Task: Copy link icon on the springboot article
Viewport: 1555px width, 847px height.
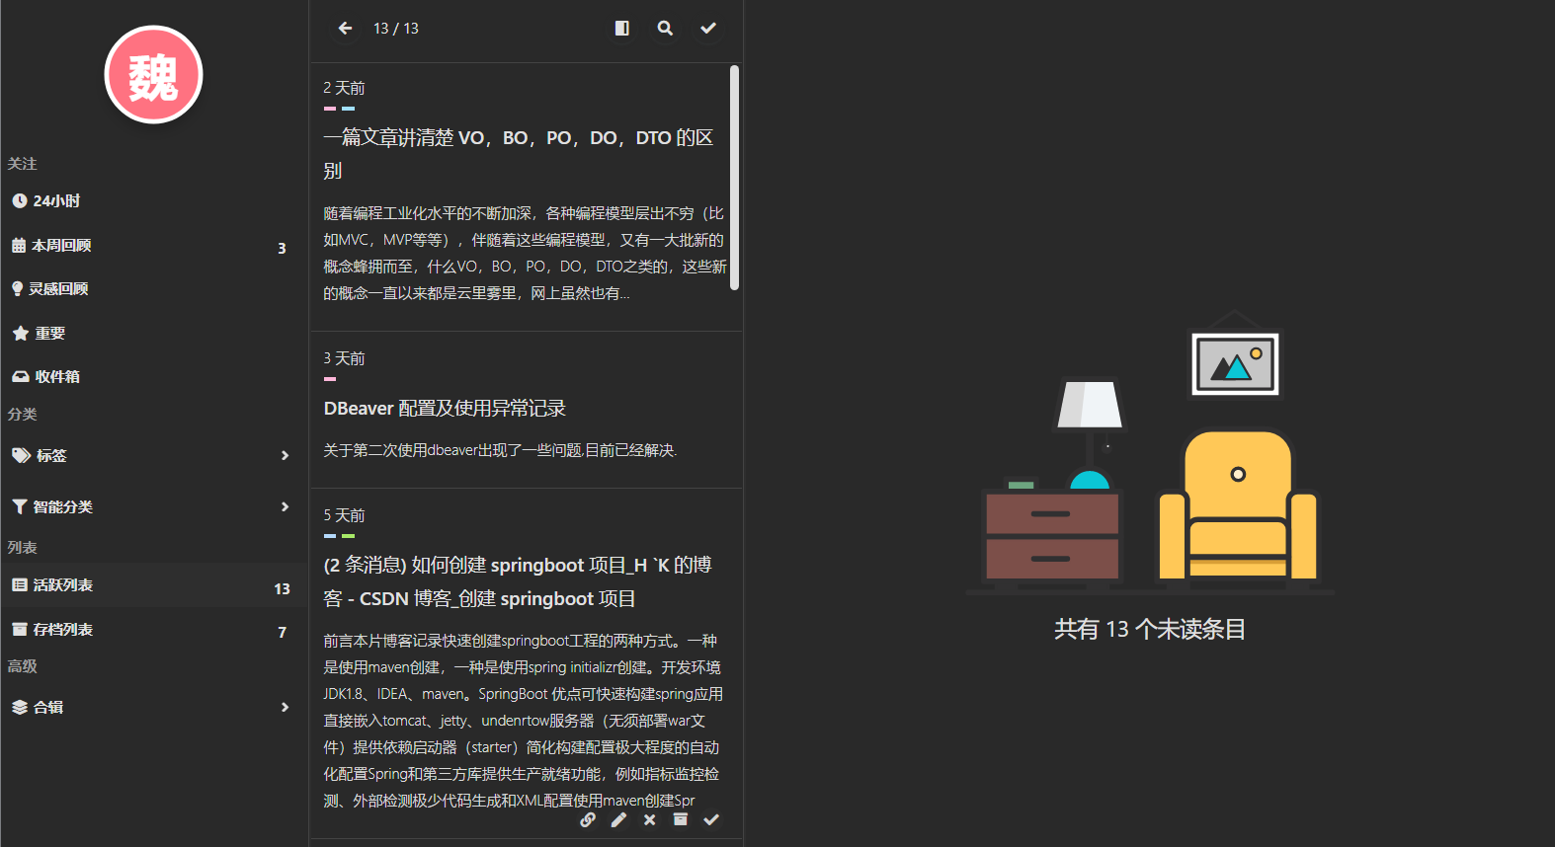Action: tap(588, 819)
